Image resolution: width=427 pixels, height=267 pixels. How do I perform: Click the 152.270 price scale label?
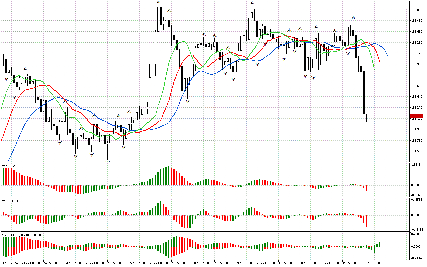417,108
